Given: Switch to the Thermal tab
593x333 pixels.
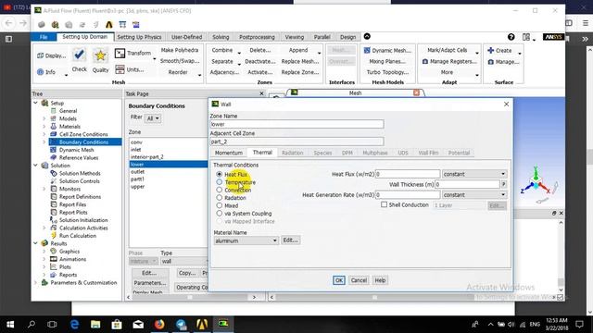Looking at the screenshot, I should (x=262, y=153).
